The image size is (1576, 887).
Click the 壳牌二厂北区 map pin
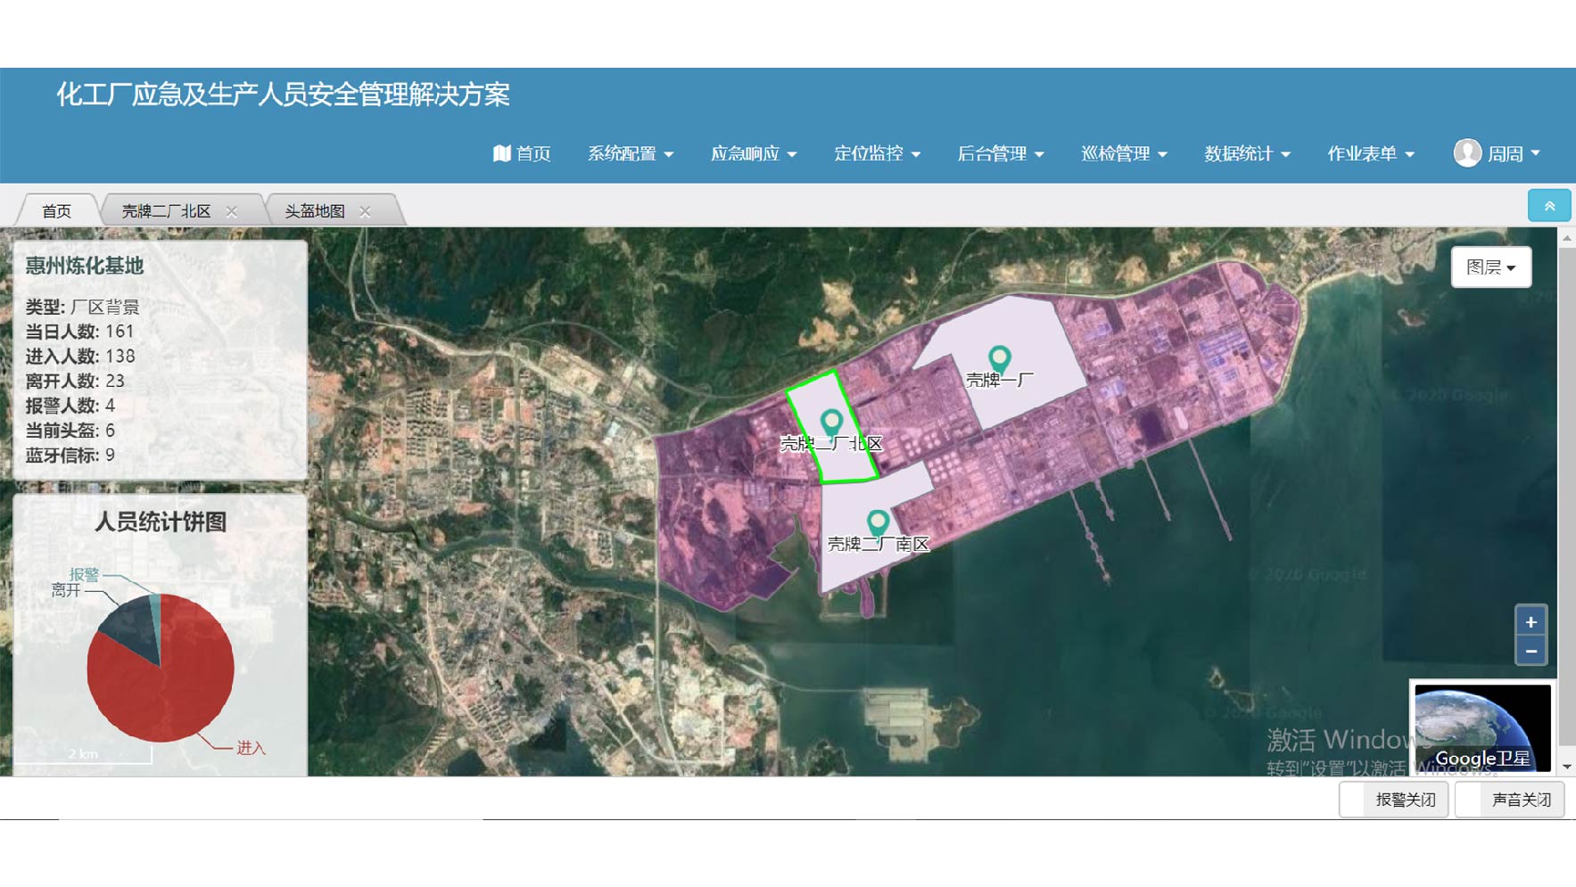(831, 422)
